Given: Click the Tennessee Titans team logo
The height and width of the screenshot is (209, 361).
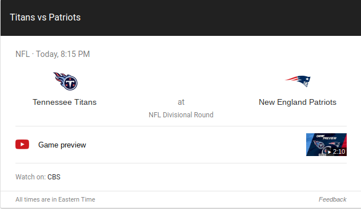Looking at the screenshot, I should [x=65, y=81].
